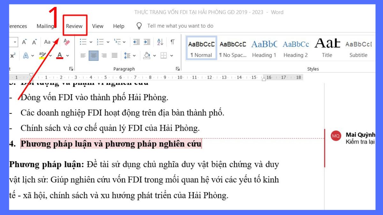Click the Increase Font Size icon

tap(24, 42)
